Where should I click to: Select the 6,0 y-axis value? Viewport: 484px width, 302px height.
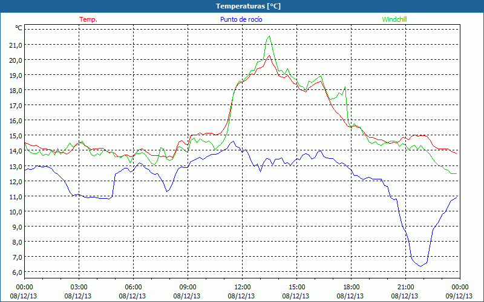click(x=18, y=272)
